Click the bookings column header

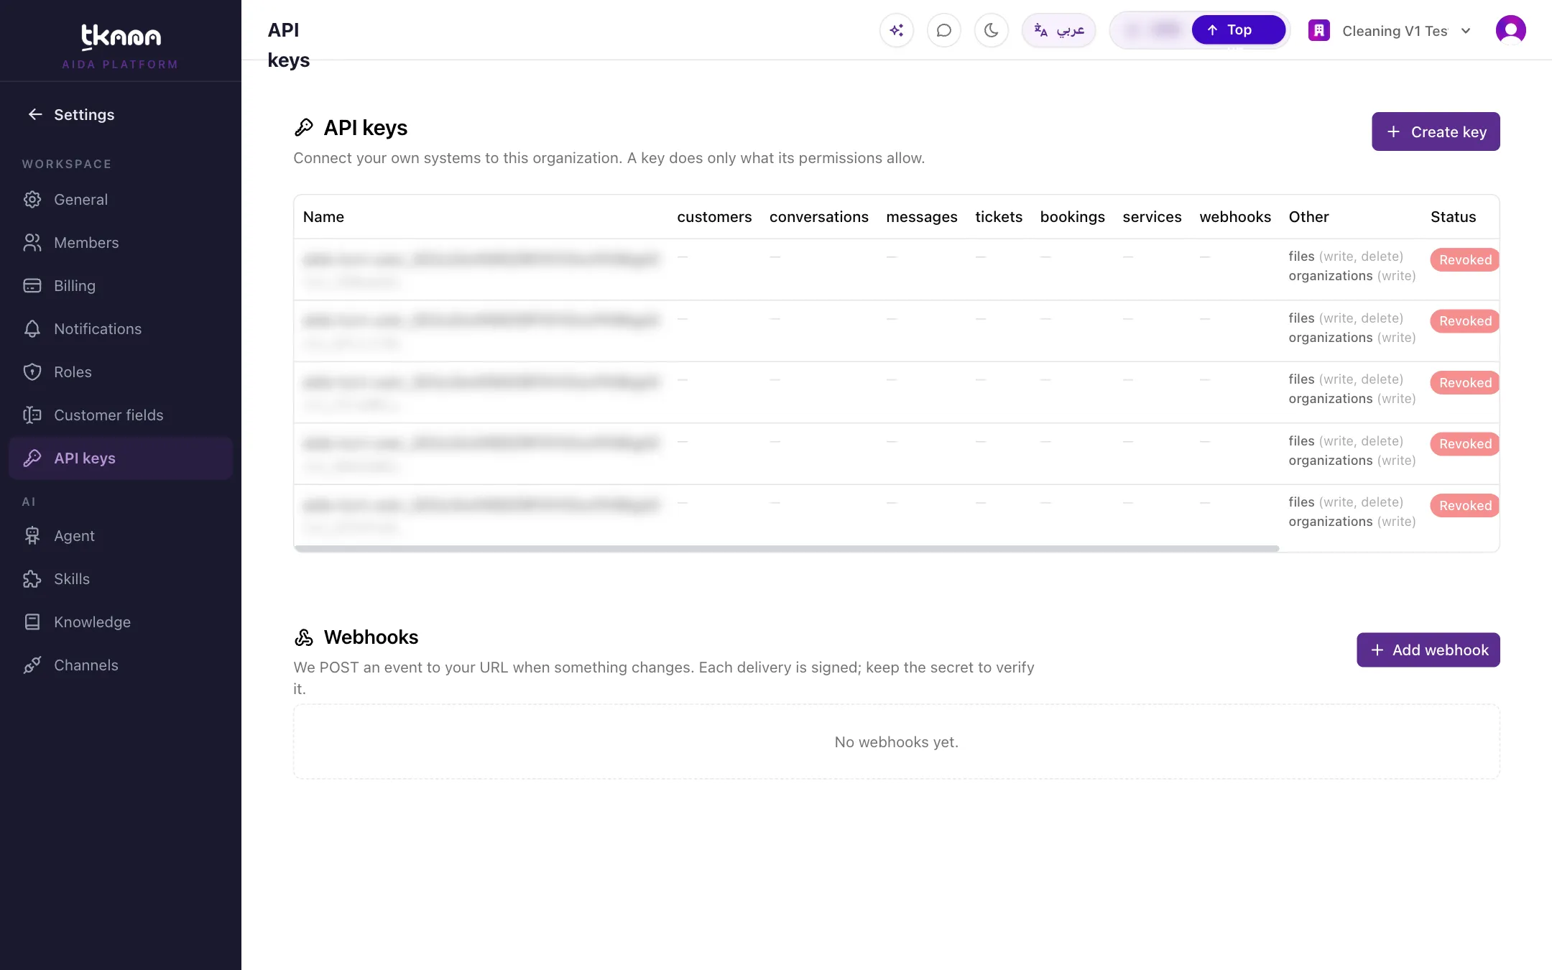(1072, 217)
